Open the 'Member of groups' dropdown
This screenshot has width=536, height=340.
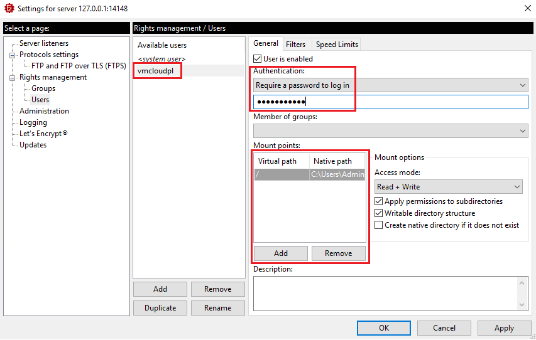pos(390,130)
